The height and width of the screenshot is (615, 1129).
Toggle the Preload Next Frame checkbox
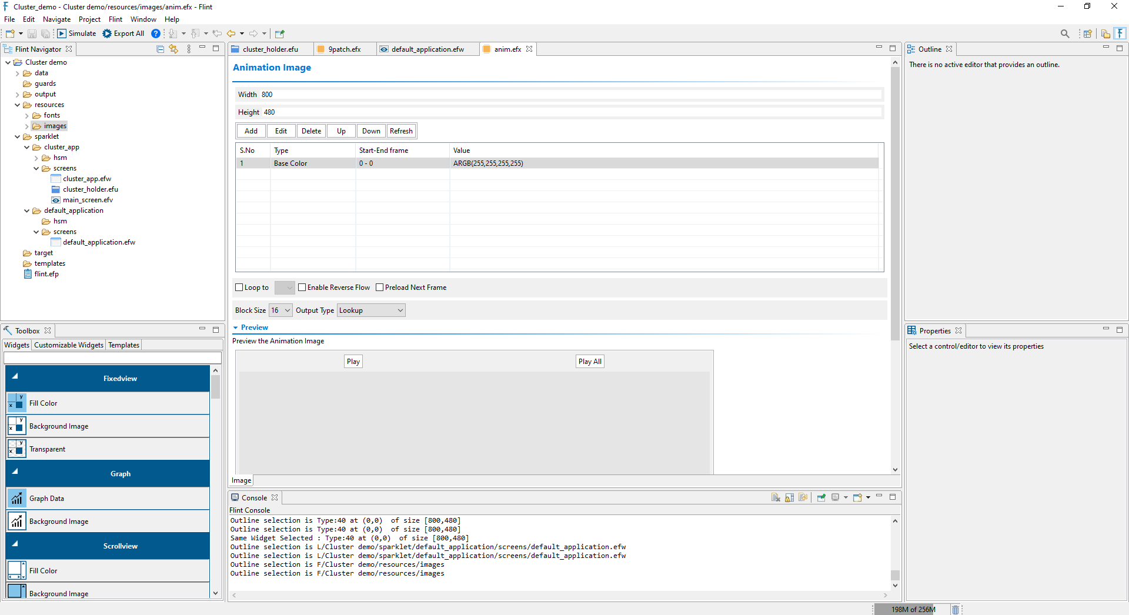pos(380,288)
